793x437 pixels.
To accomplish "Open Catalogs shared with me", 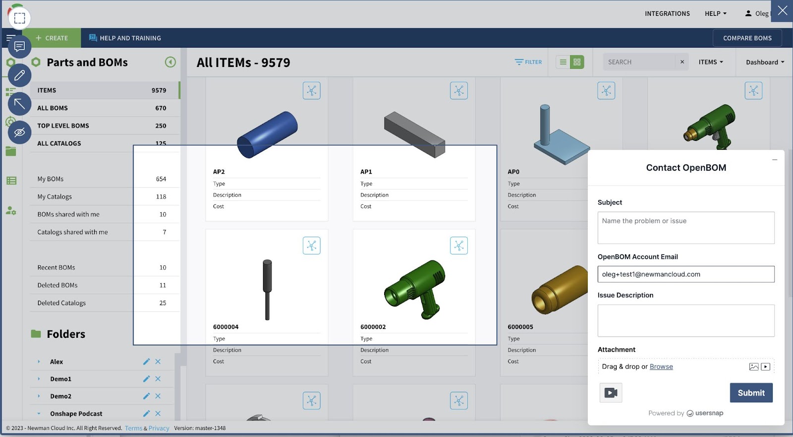I will pyautogui.click(x=104, y=232).
